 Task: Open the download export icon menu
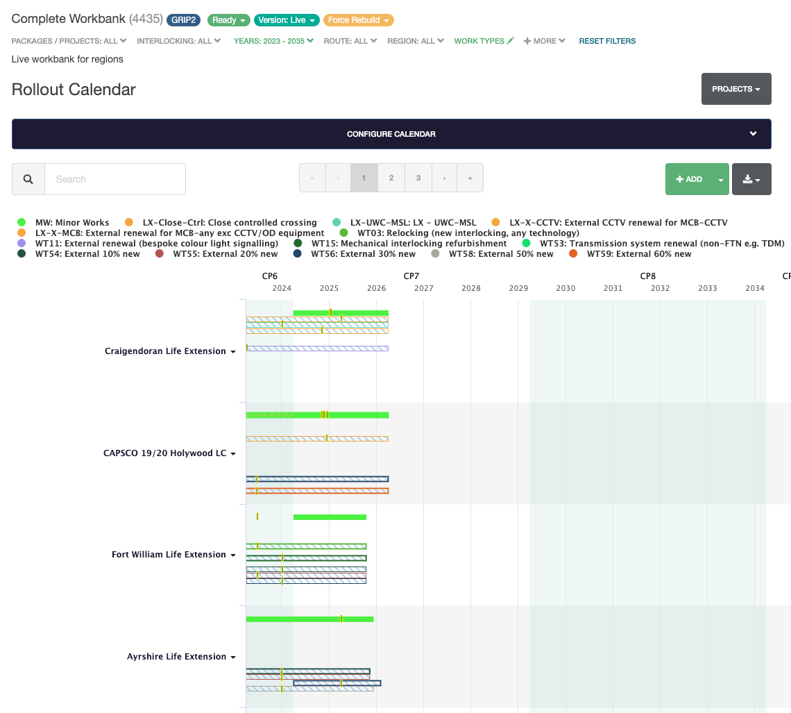pos(751,179)
